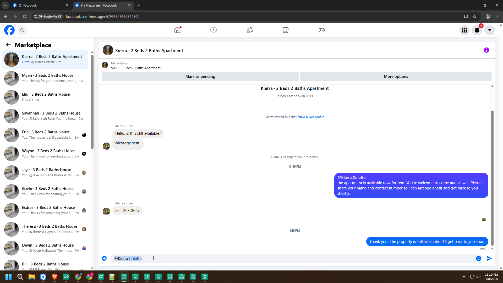The image size is (503, 283).
Task: Open the Chrome tab search dropdown
Action: 5,5
